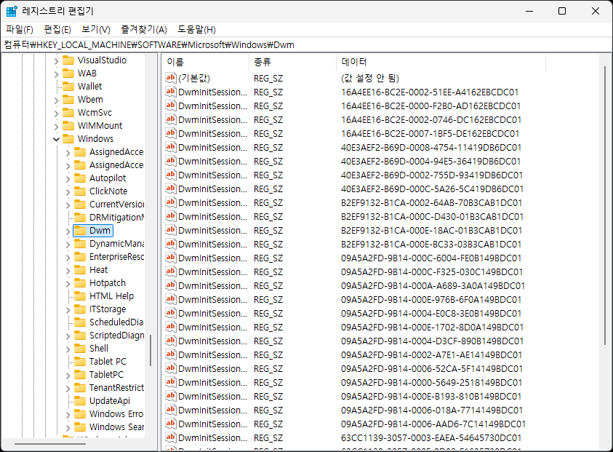The height and width of the screenshot is (452, 613).
Task: Click the UpdateApi folder icon
Action: [79, 401]
